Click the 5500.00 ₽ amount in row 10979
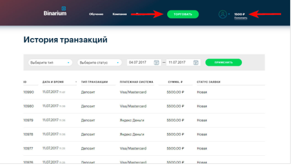 tap(175, 120)
